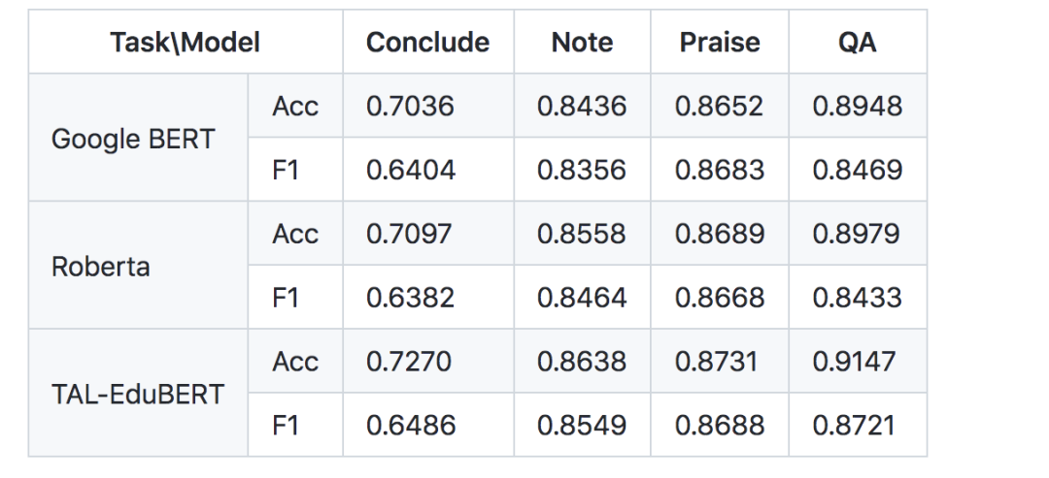Click the Task\Model header cell

point(186,42)
